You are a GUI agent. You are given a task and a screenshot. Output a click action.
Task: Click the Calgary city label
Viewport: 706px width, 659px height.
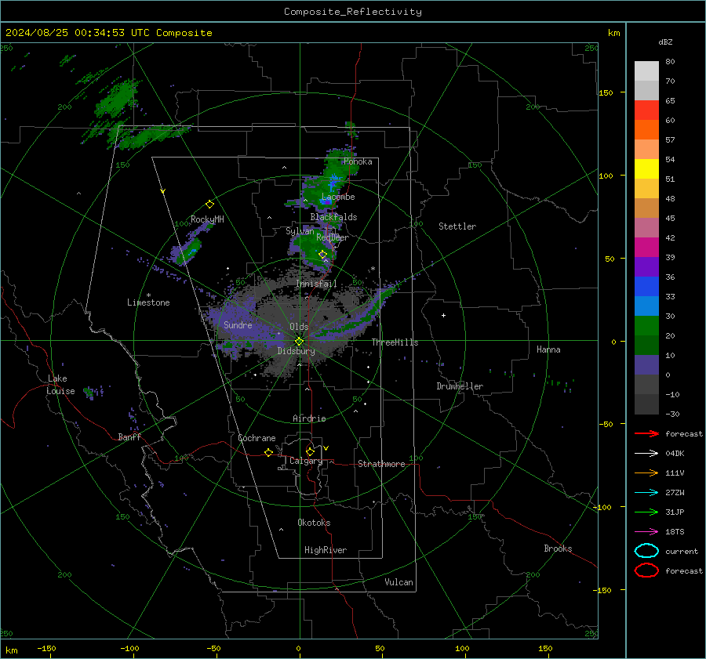[x=306, y=461]
